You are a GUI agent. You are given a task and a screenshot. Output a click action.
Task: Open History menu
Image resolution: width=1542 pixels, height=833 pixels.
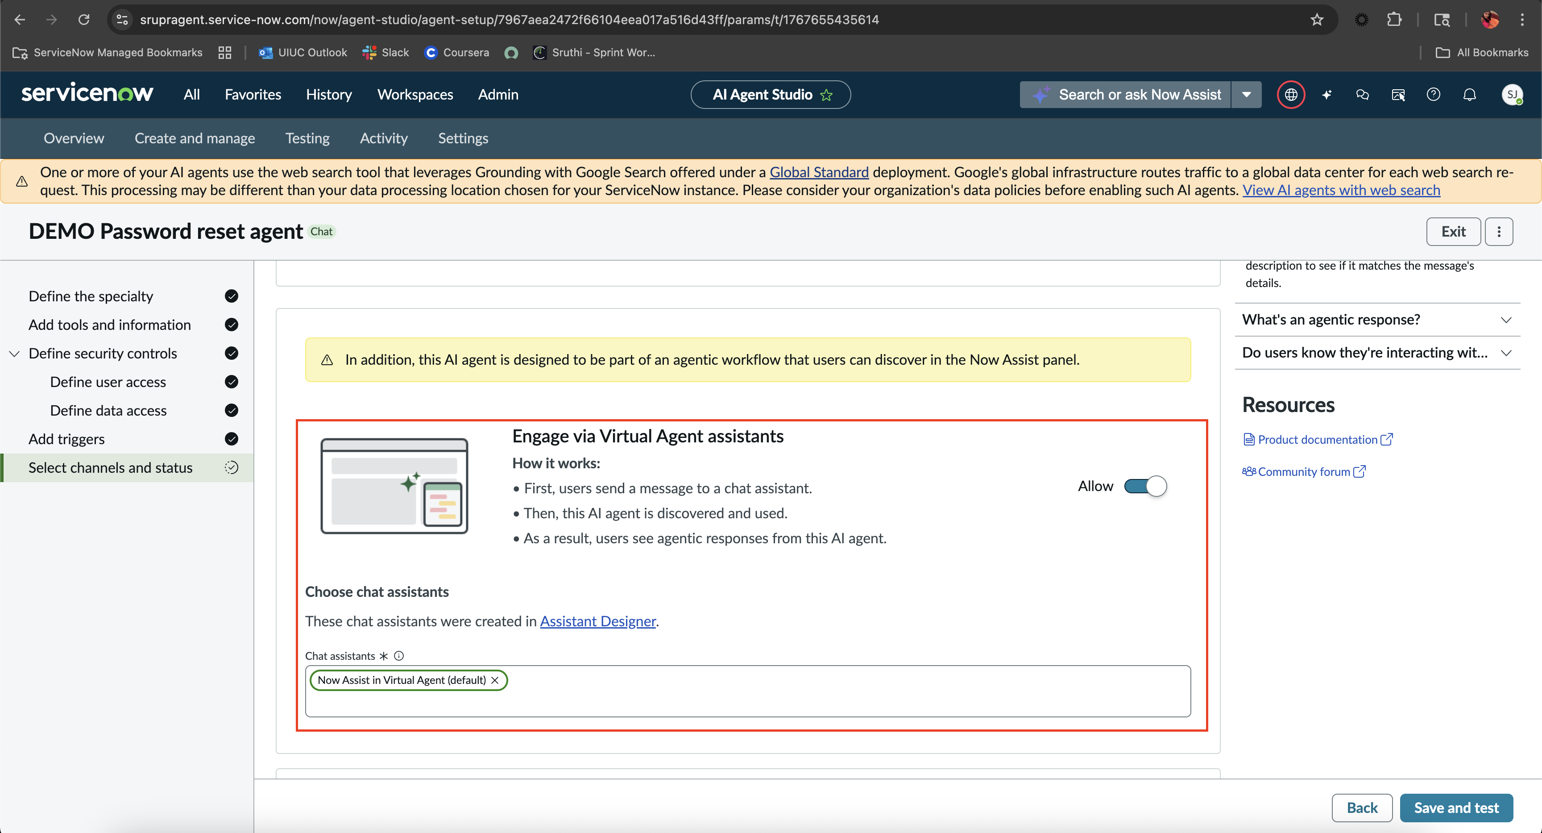(329, 95)
